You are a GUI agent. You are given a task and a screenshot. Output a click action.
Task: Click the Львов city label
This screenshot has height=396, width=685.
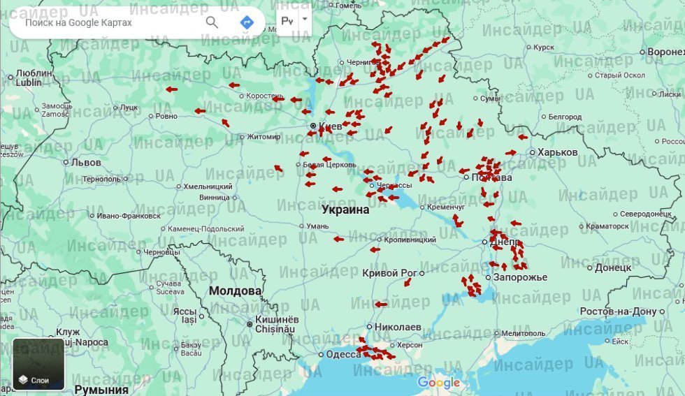click(86, 162)
